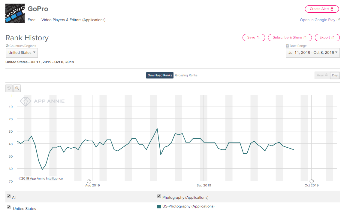This screenshot has height=212, width=344.
Task: Click the US-Photography legend color swatch
Action: 159,207
